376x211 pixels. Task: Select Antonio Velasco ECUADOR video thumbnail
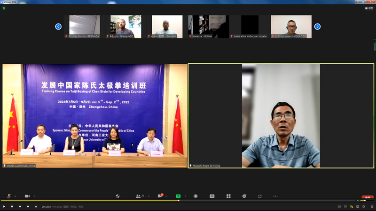click(x=291, y=26)
